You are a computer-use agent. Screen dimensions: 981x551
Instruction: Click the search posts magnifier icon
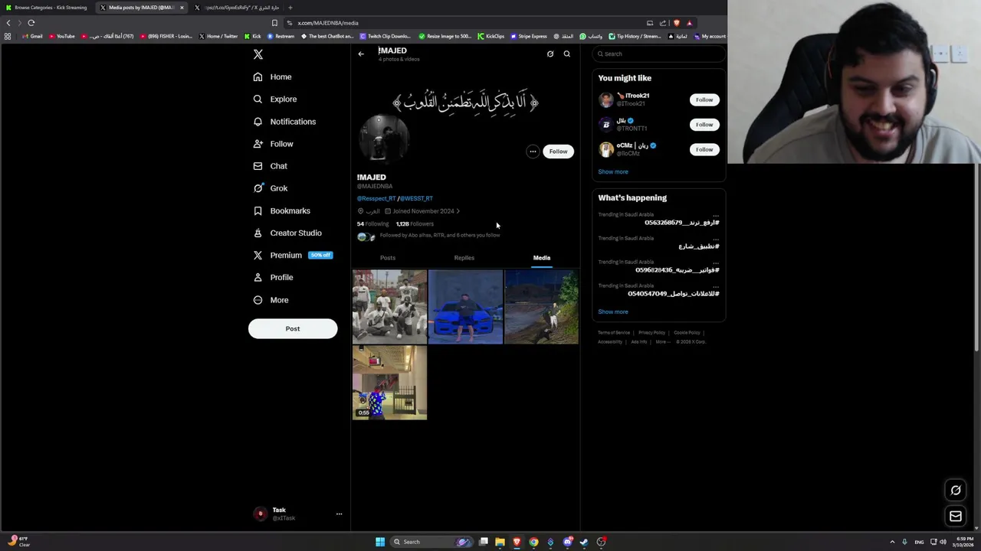pos(567,54)
